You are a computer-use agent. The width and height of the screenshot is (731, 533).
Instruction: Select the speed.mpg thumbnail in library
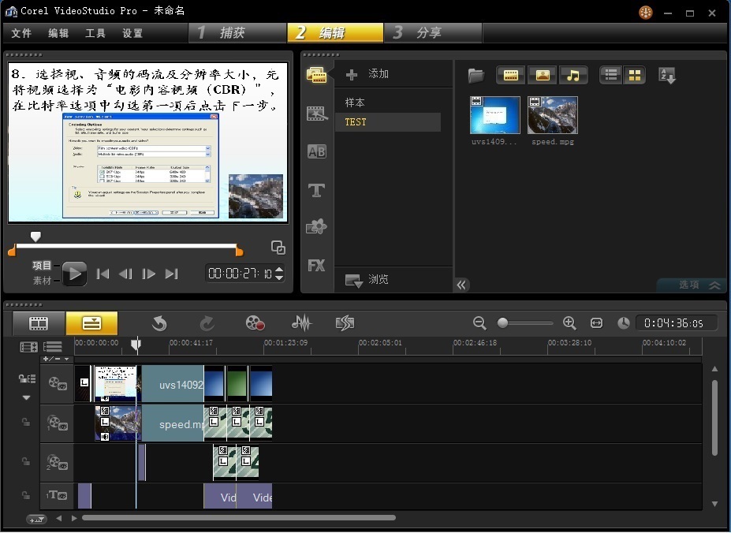[552, 116]
